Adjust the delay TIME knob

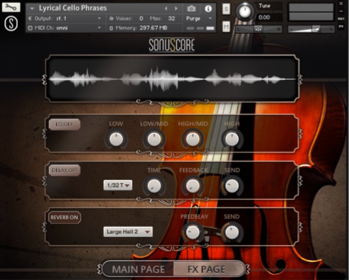point(154,186)
